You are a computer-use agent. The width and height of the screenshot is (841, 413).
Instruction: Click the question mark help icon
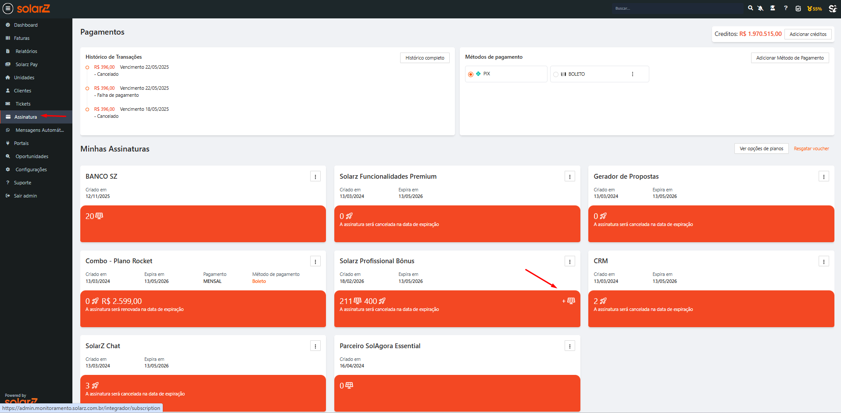click(786, 8)
